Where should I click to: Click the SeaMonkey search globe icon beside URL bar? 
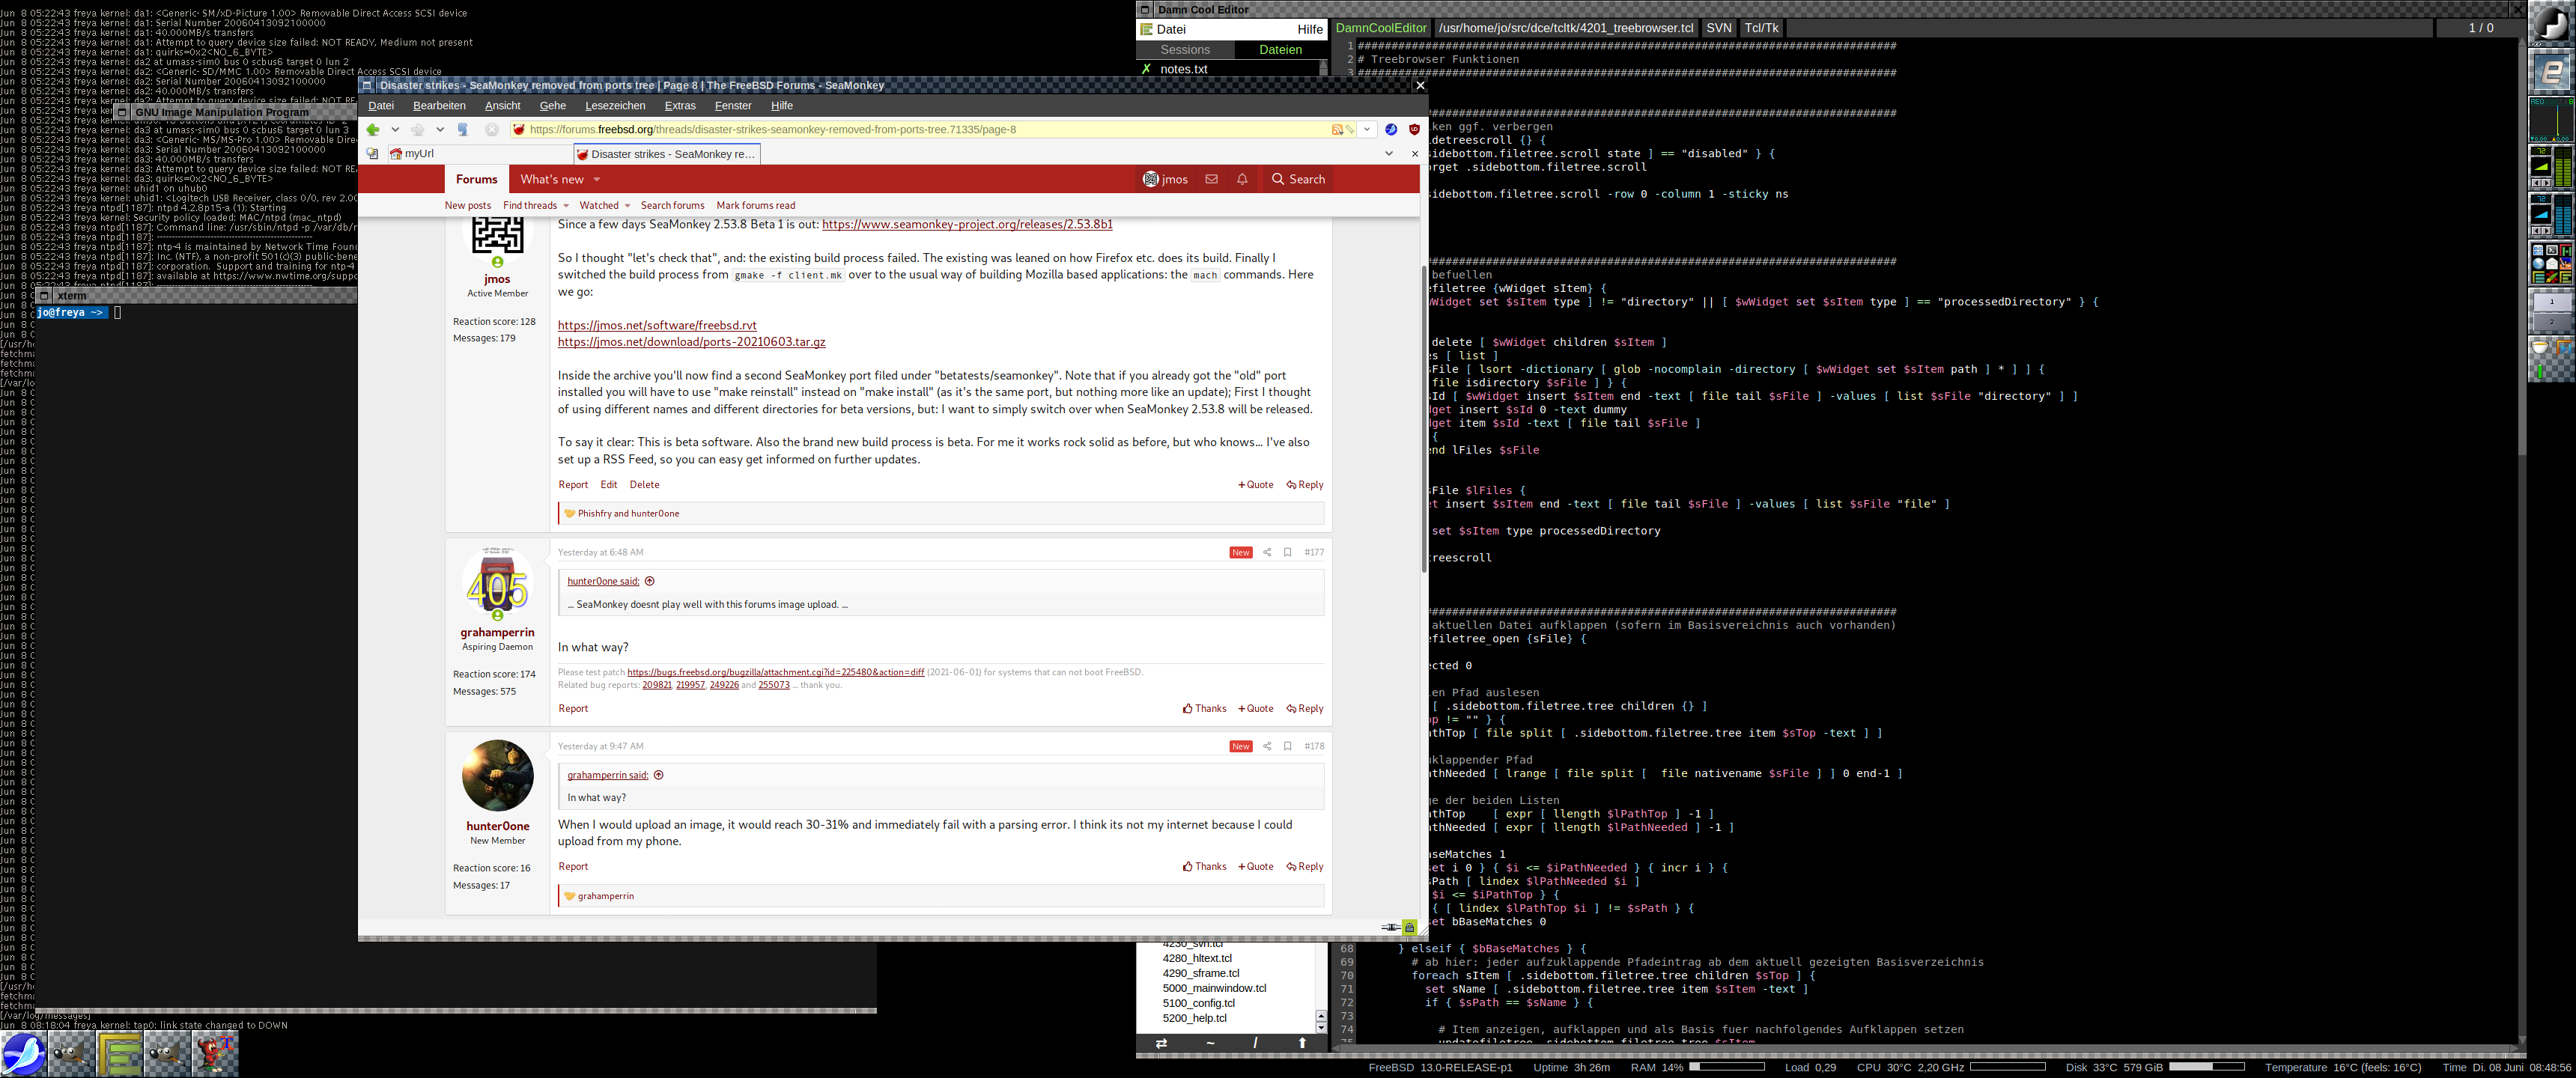(x=1391, y=129)
